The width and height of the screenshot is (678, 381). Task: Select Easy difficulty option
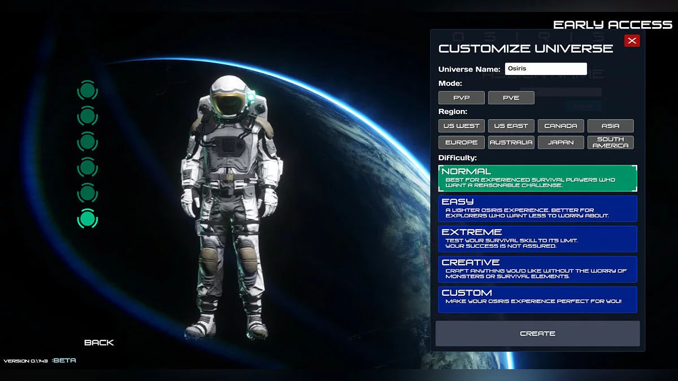[538, 209]
